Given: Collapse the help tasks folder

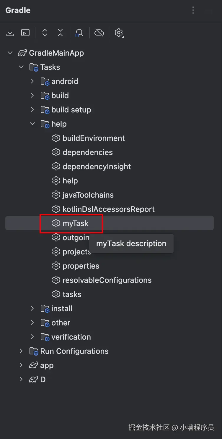Looking at the screenshot, I should 32,124.
